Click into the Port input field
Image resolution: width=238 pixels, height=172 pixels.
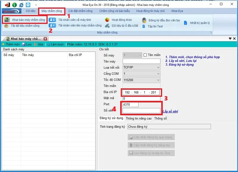(x=130, y=105)
